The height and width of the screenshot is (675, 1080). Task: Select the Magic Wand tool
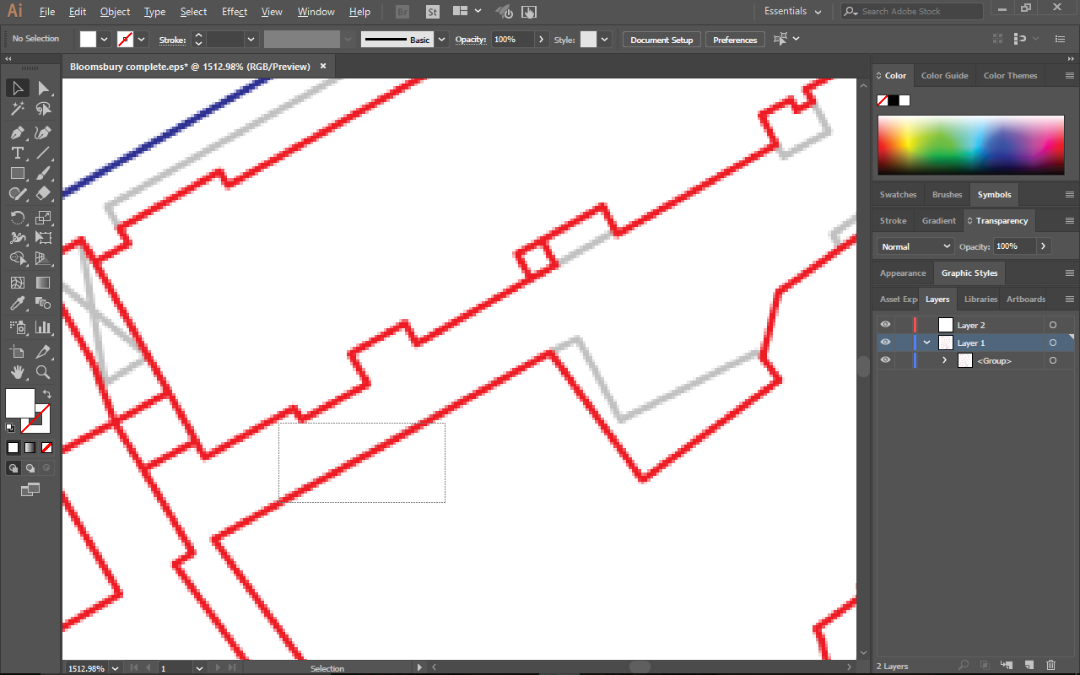pyautogui.click(x=17, y=109)
